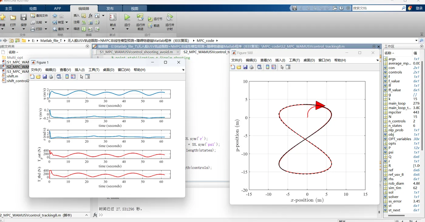The height and width of the screenshot is (222, 425).
Task: Expand the 打开 dropdown arrow
Action: [x=13, y=29]
